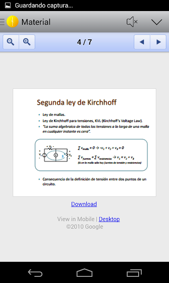Tap the circuit diagram in slide
The height and width of the screenshot is (283, 169).
point(55,154)
